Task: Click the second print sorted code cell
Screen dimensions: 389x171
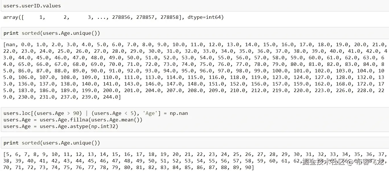Action: coord(52,143)
